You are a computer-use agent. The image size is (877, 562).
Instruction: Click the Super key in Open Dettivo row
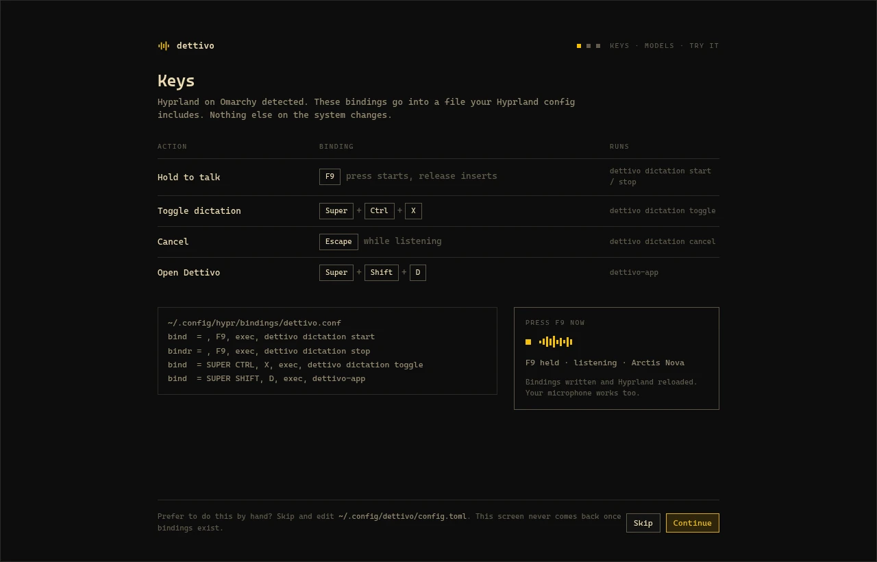pyautogui.click(x=336, y=273)
